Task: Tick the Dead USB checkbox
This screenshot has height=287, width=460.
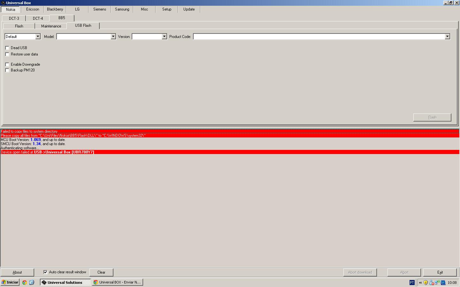Action: [7, 48]
